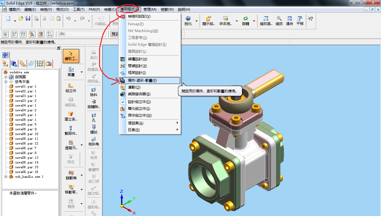Open 顯示組 display configuration tool
The height and width of the screenshot is (216, 381).
(x=209, y=21)
